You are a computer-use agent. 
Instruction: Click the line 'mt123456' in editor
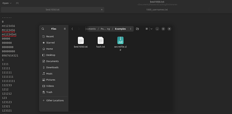point(8,26)
